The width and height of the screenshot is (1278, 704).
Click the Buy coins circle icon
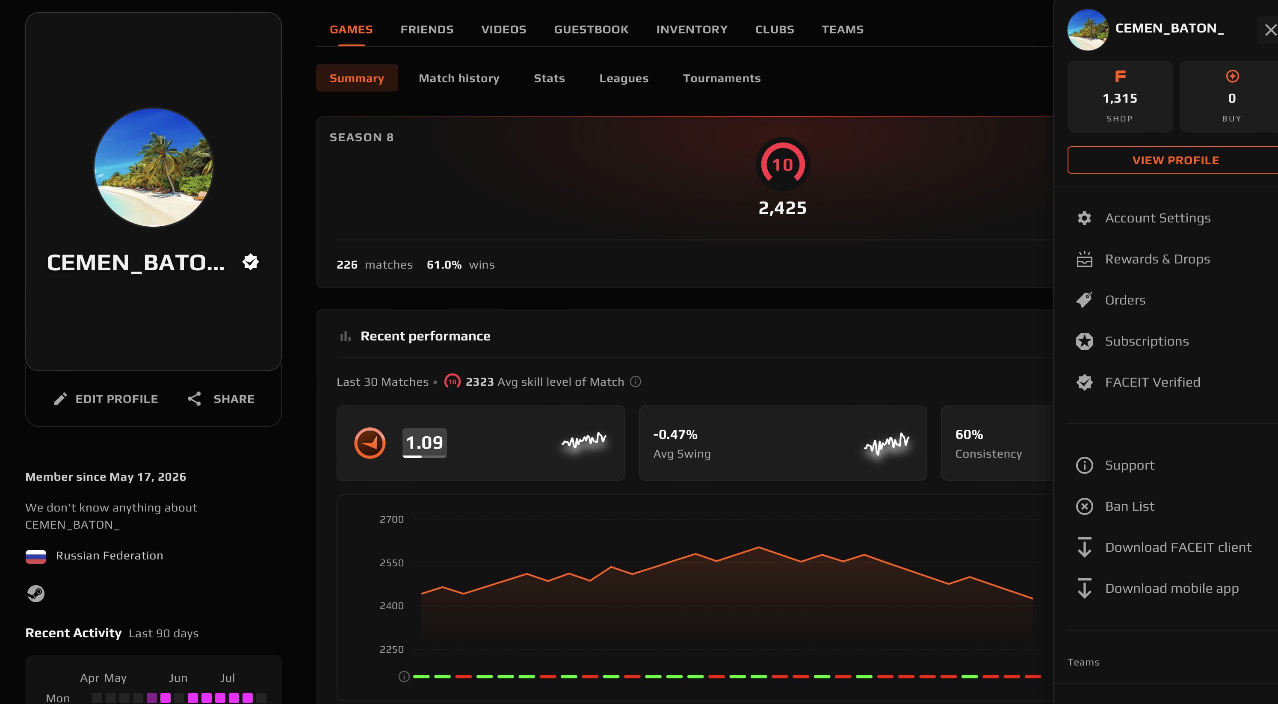1232,76
